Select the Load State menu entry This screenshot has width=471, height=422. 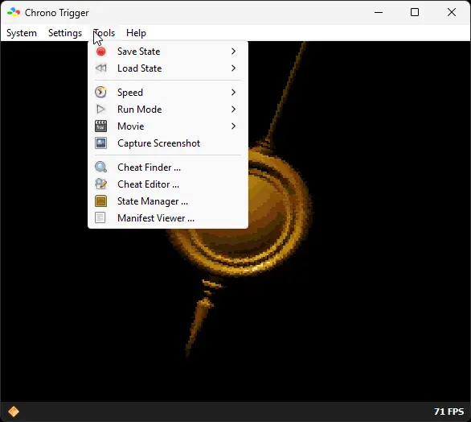coord(168,68)
